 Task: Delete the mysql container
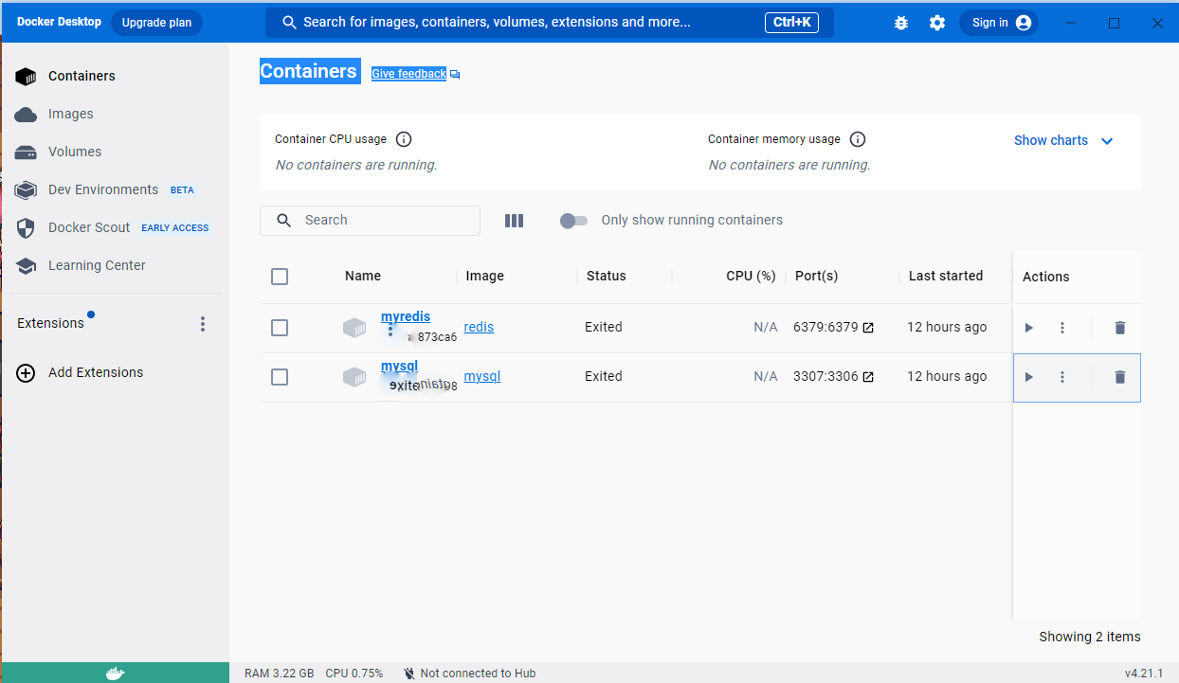pos(1120,377)
